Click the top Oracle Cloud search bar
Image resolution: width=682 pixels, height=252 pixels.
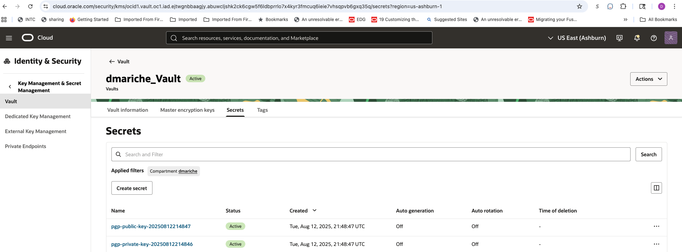pyautogui.click(x=299, y=38)
